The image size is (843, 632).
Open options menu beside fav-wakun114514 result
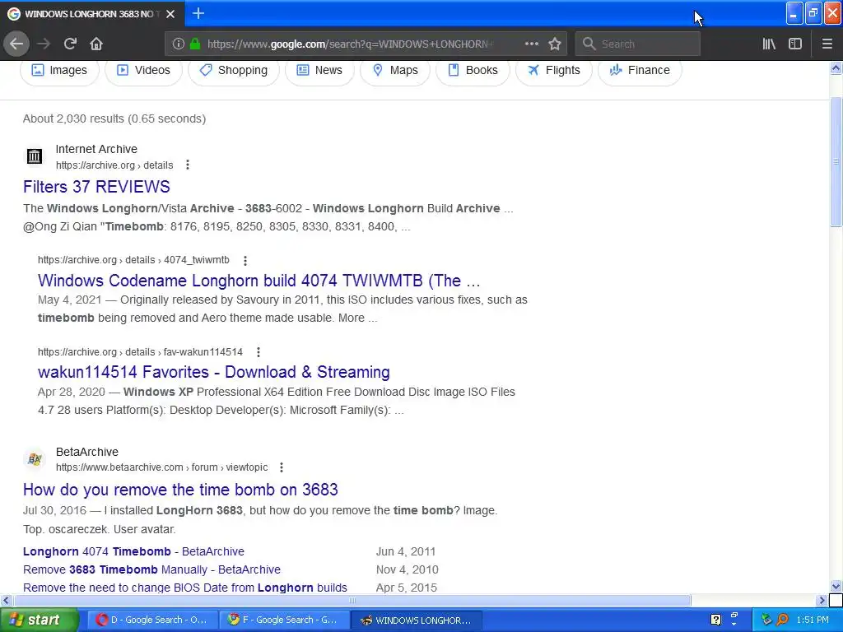click(258, 352)
